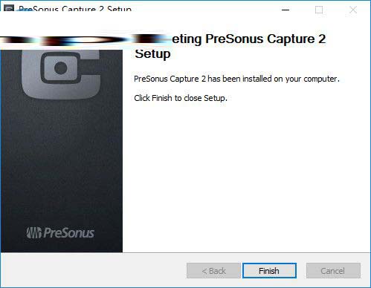Close the setup window with the X
This screenshot has height=288, width=371.
[353, 10]
